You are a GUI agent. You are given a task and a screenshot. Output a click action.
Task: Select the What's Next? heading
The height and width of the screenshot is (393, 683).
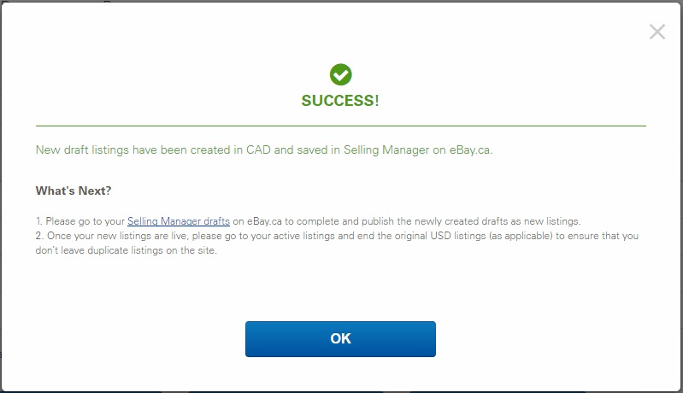74,190
